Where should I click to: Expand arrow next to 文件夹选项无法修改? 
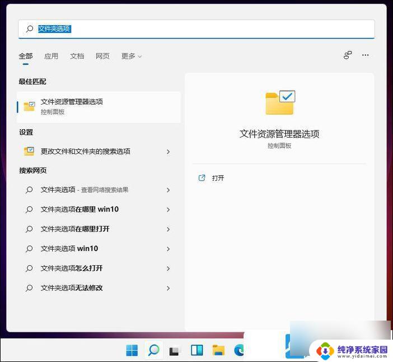point(168,288)
